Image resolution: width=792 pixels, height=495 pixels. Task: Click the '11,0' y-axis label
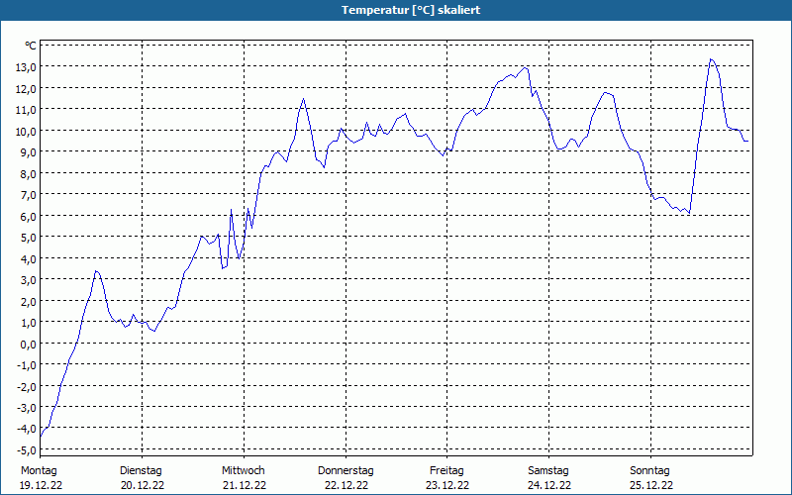[x=27, y=110]
